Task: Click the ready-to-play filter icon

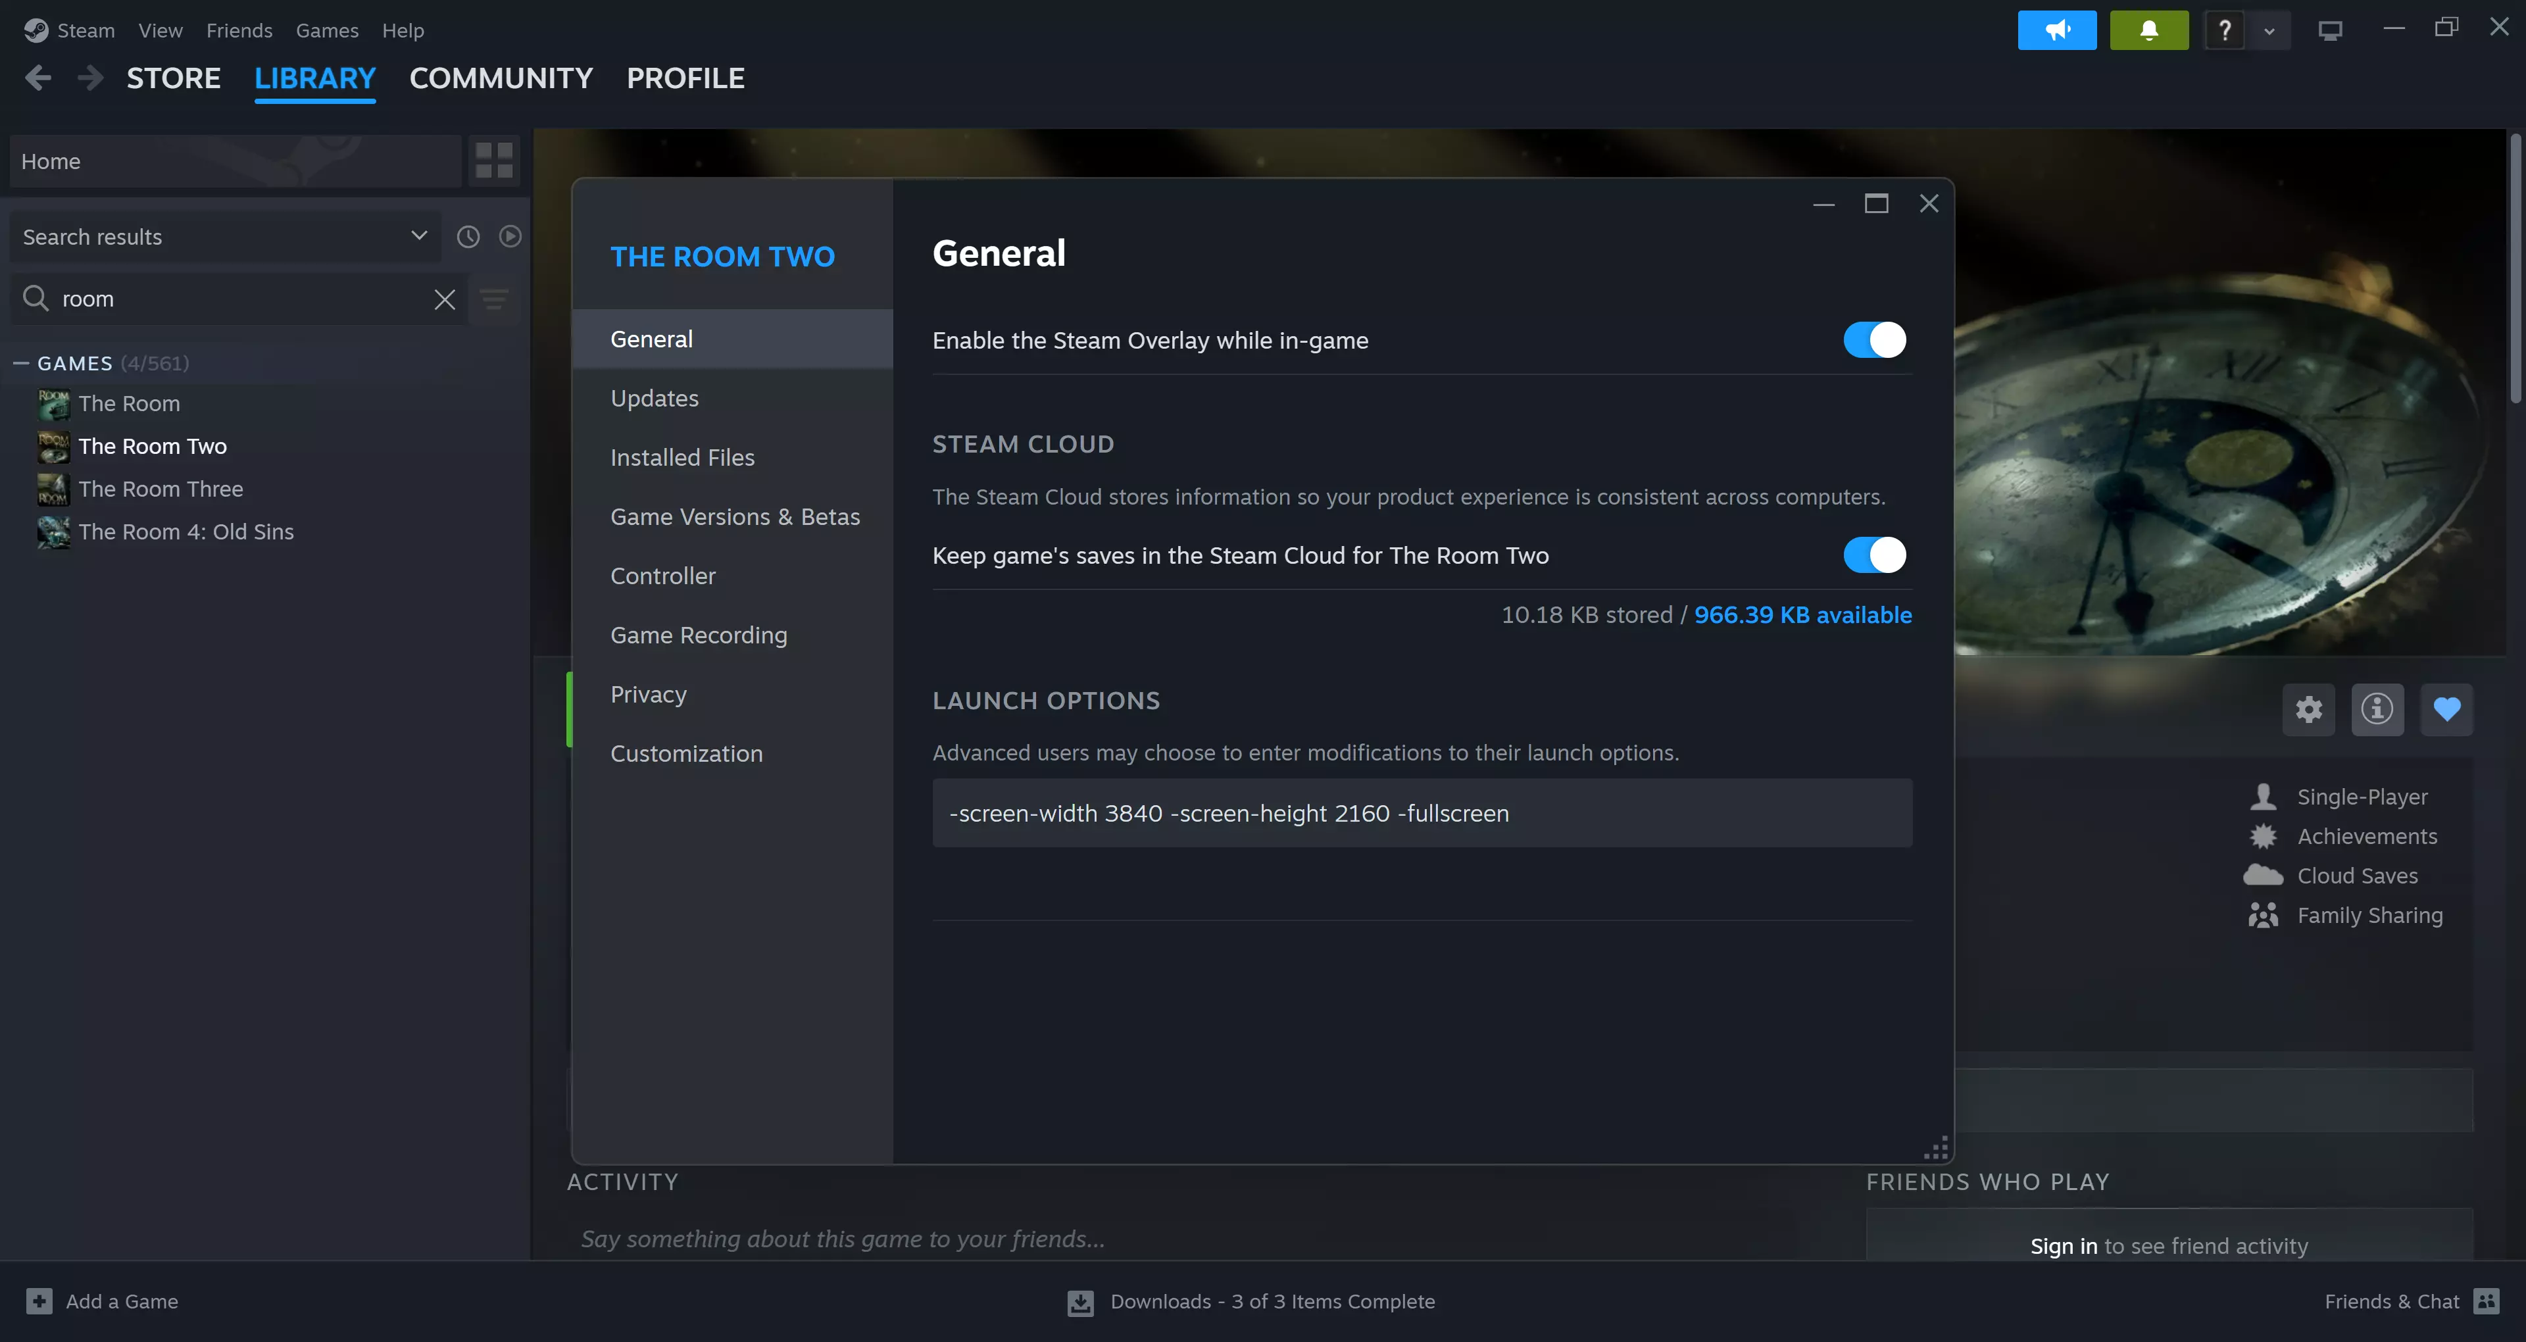Action: pos(510,236)
